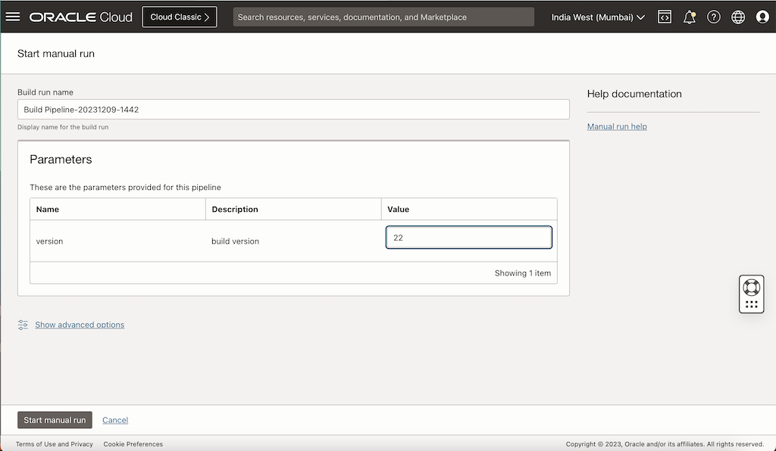
Task: Expand the India West (Mumbai) region dropdown
Action: pyautogui.click(x=598, y=17)
